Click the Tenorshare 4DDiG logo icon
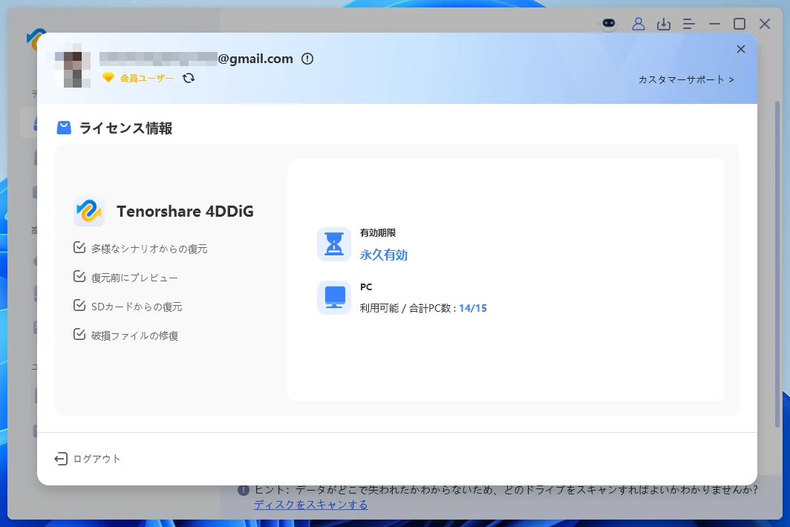 pos(88,211)
